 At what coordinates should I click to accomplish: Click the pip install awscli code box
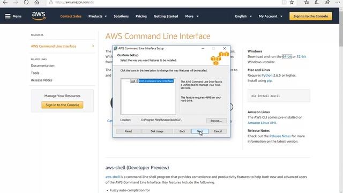(279, 95)
